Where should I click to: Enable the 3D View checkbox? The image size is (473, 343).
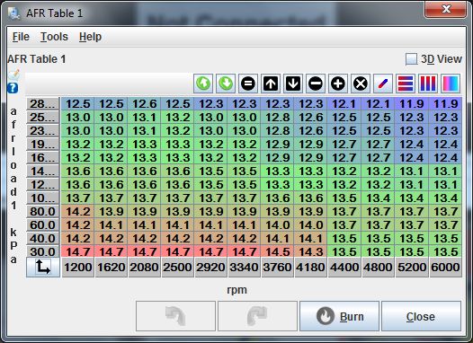(x=411, y=59)
